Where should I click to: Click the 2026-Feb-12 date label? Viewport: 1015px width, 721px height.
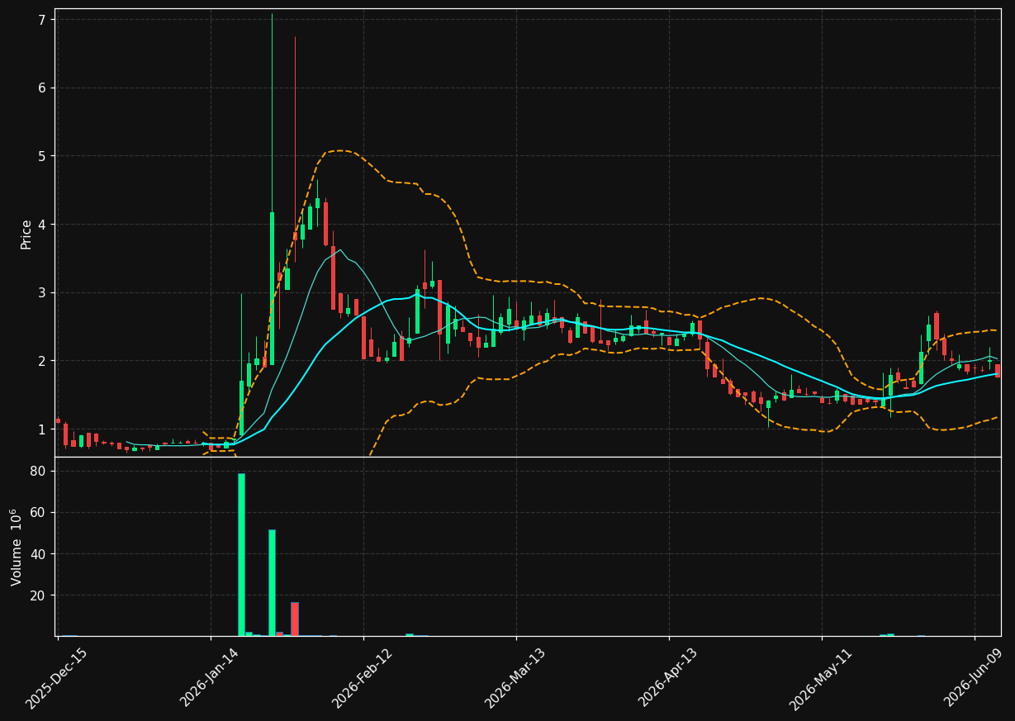click(x=362, y=679)
